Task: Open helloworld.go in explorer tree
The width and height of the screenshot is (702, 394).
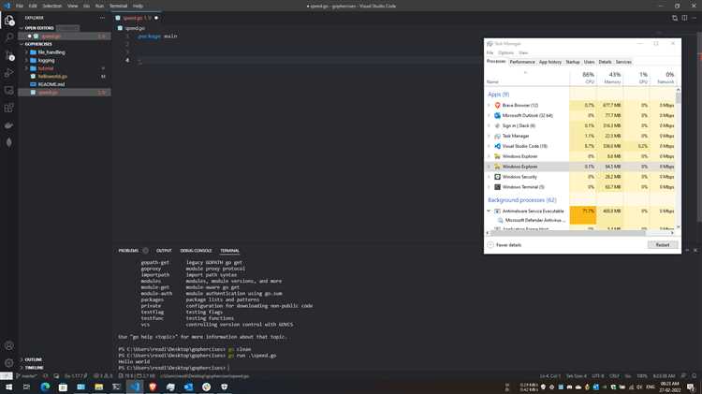Action: click(x=51, y=77)
